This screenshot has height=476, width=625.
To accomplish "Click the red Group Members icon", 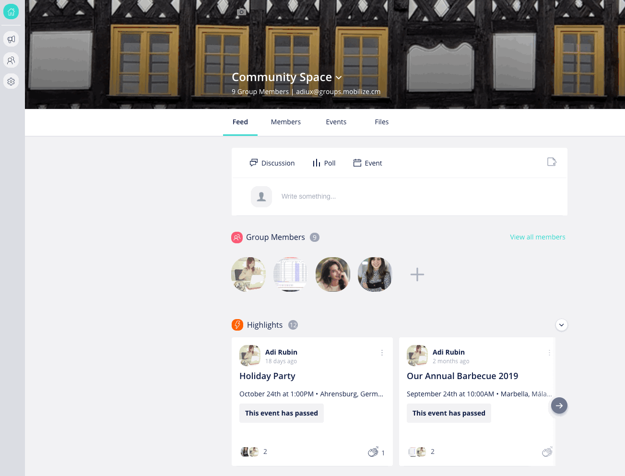I will tap(237, 238).
